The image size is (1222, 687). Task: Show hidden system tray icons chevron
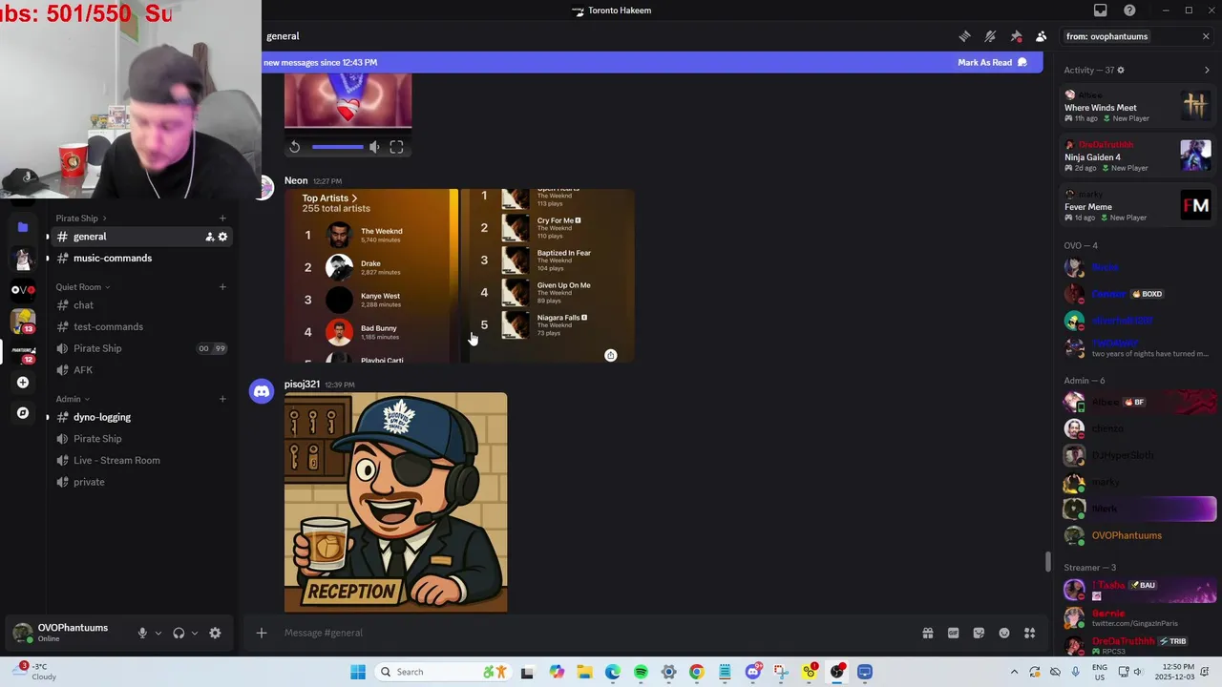click(1014, 672)
